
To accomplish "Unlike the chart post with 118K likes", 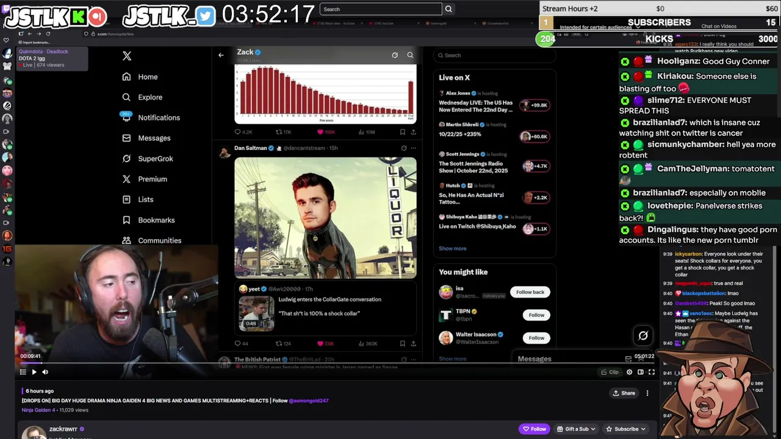I will pyautogui.click(x=326, y=132).
